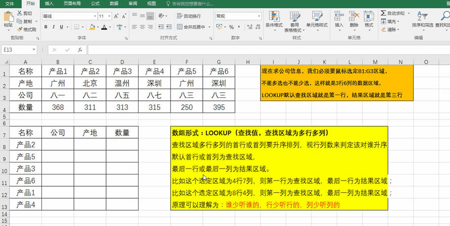Open the Alignment group dialog launcher
The width and height of the screenshot is (450, 226).
211,38
